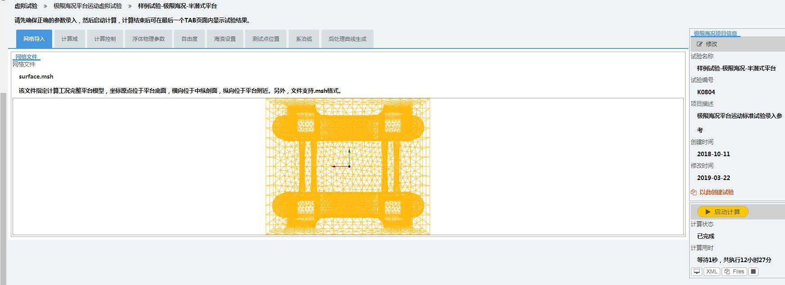The height and width of the screenshot is (285, 785).
Task: Click the XML button
Action: [712, 272]
